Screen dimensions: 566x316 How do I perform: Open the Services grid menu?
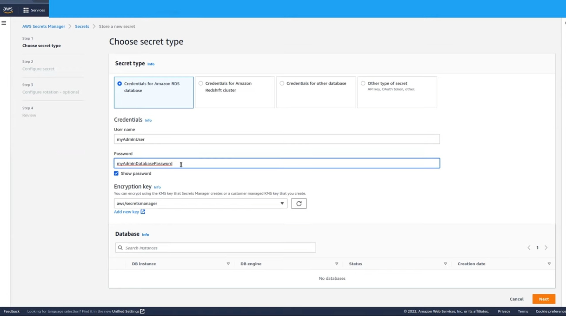tap(34, 10)
